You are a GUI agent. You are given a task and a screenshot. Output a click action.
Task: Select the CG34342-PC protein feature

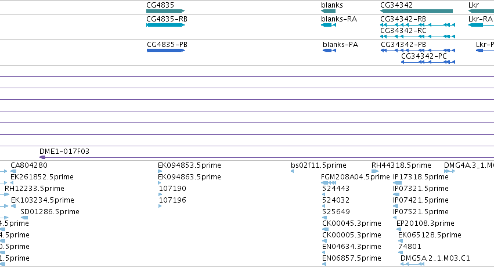(428, 62)
